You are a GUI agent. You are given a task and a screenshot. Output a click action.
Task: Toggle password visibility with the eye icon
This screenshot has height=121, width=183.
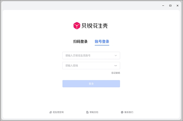tap(115, 66)
